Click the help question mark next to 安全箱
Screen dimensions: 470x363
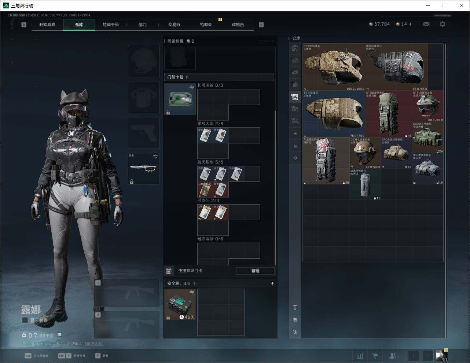pos(194,284)
